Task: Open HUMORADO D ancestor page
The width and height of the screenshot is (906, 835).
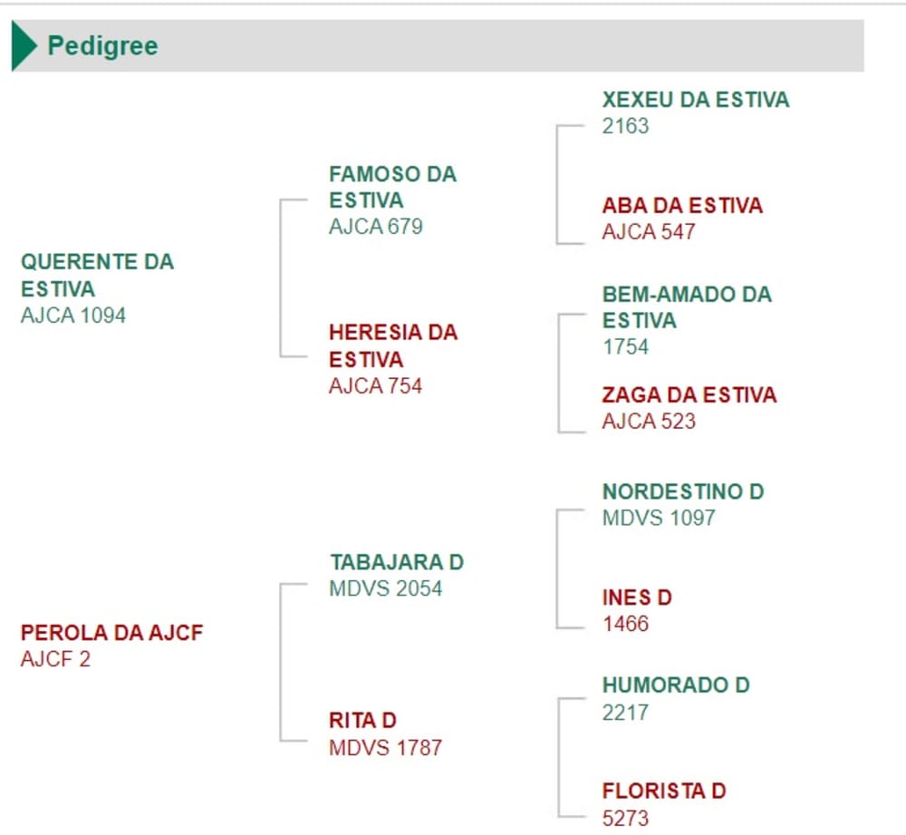Action: coord(676,685)
